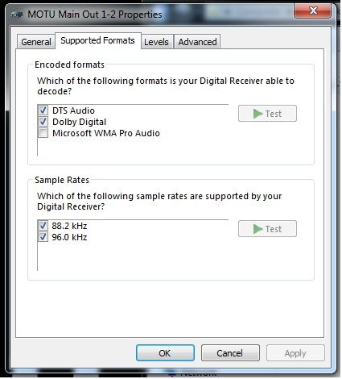Screen dimensions: 342x379
Task: Select the Supported Formats tab
Action: (x=98, y=40)
